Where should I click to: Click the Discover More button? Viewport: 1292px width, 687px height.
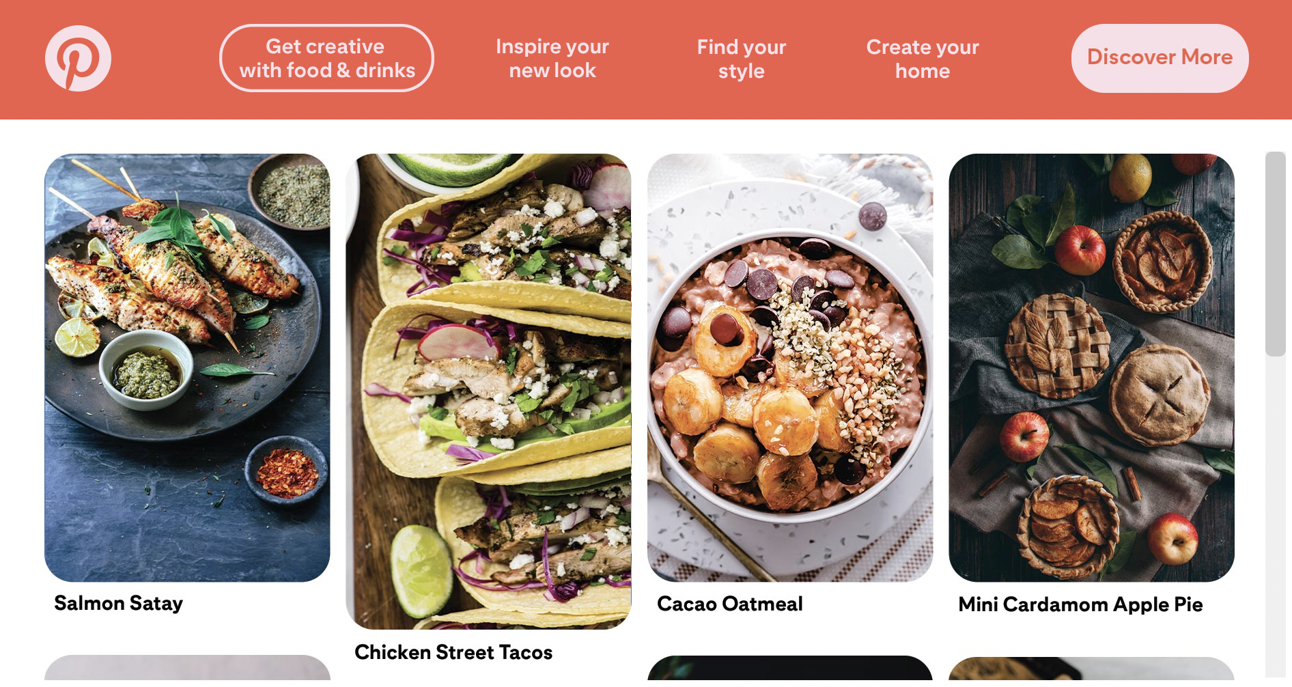pyautogui.click(x=1160, y=58)
